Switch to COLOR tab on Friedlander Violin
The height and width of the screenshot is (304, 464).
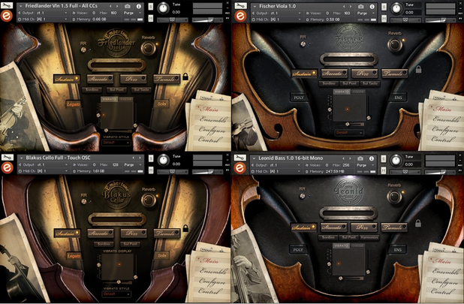coord(125,99)
